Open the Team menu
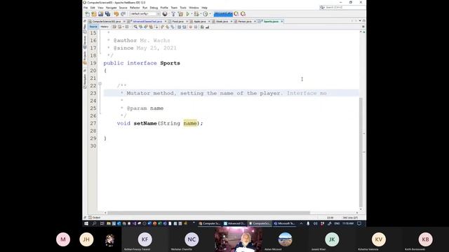Image resolution: width=449 pixels, height=252 pixels. (174, 8)
